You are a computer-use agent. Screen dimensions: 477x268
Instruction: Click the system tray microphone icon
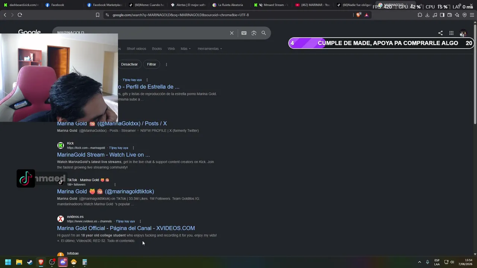click(427, 262)
